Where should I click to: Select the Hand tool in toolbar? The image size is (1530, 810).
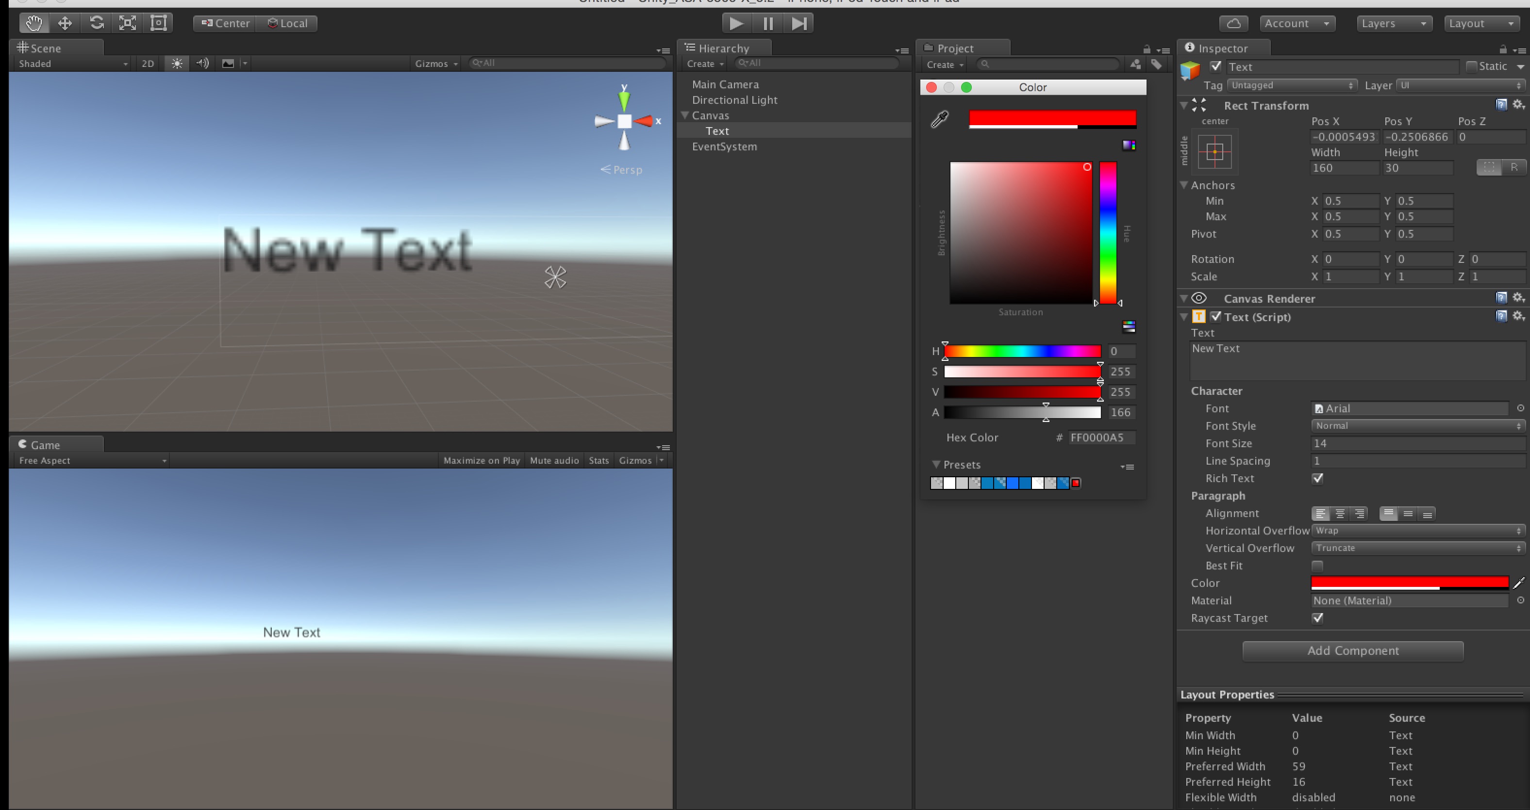click(34, 23)
